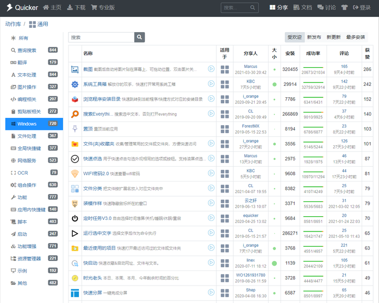
Task: Click the 运行选中文字 play triangle icon
Action: tap(75, 234)
